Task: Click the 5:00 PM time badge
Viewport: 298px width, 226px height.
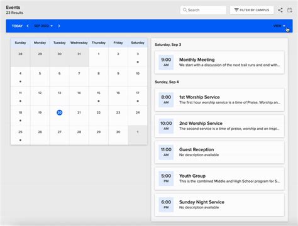Action: (166, 178)
